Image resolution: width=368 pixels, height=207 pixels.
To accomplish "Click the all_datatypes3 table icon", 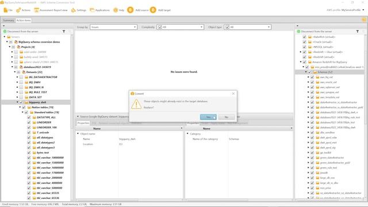I will (x=34, y=148).
